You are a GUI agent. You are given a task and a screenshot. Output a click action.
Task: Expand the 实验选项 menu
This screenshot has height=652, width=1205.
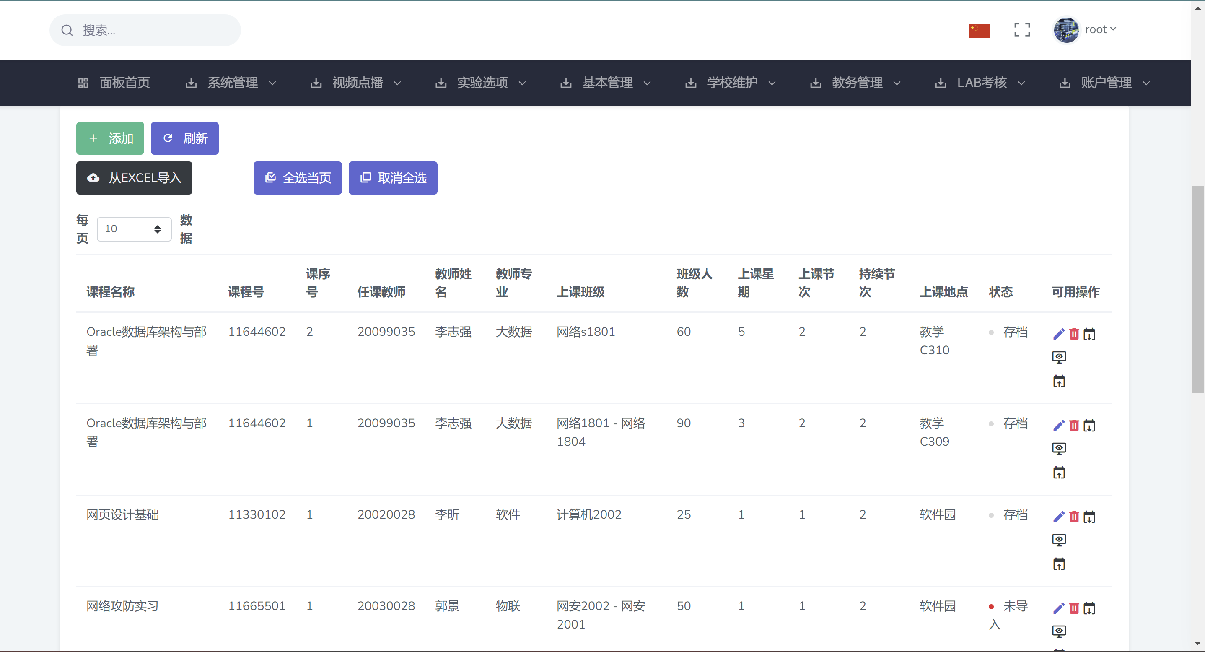[481, 83]
